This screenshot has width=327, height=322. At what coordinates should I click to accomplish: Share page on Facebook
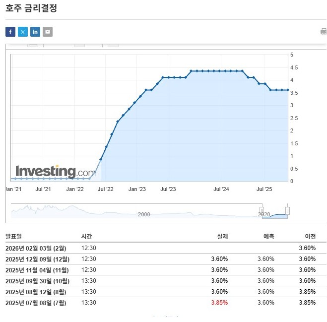click(10, 32)
